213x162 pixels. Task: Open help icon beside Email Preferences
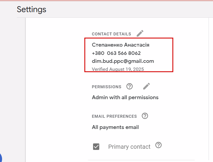145,116
